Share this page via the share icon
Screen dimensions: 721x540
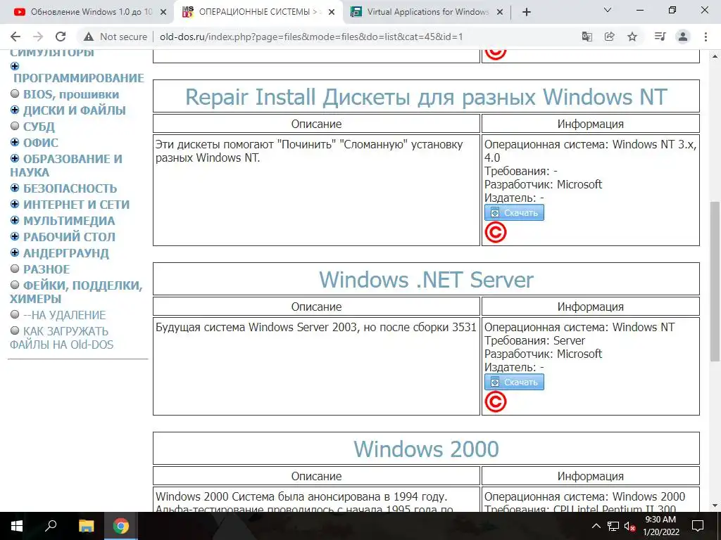click(610, 37)
